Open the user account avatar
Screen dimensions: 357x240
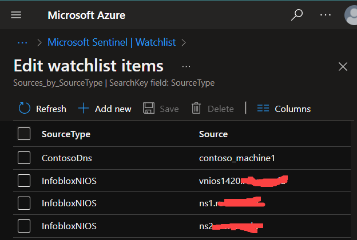coord(351,15)
